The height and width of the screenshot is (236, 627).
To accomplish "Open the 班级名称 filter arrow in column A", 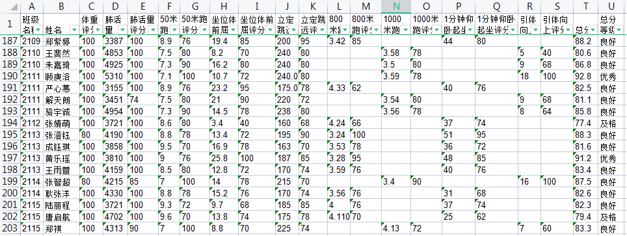I will (38, 30).
